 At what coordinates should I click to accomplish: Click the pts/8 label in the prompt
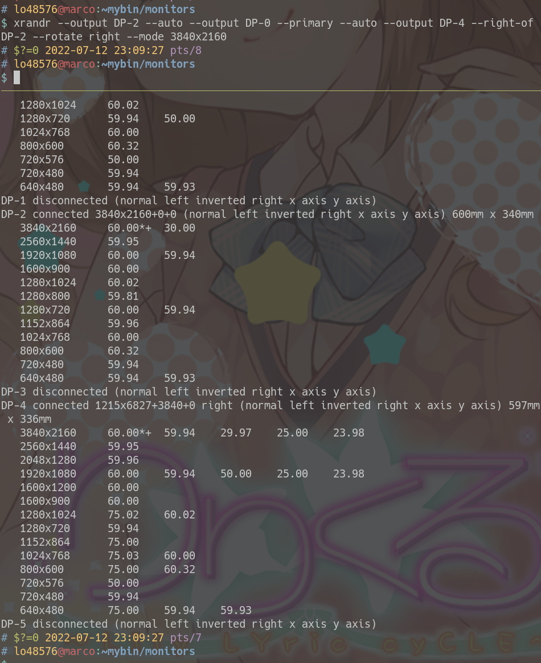click(186, 50)
